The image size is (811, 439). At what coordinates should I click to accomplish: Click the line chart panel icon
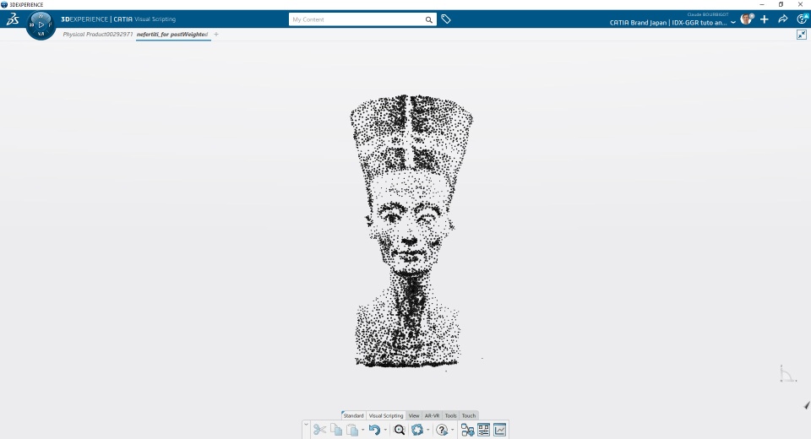coord(500,430)
